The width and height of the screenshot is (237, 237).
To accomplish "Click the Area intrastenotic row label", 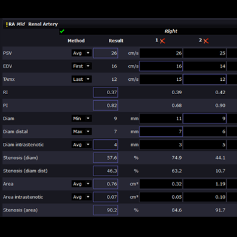I will 23,197.
